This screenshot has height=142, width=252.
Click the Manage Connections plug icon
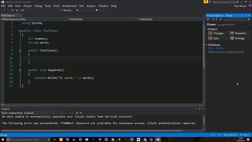click(x=217, y=19)
